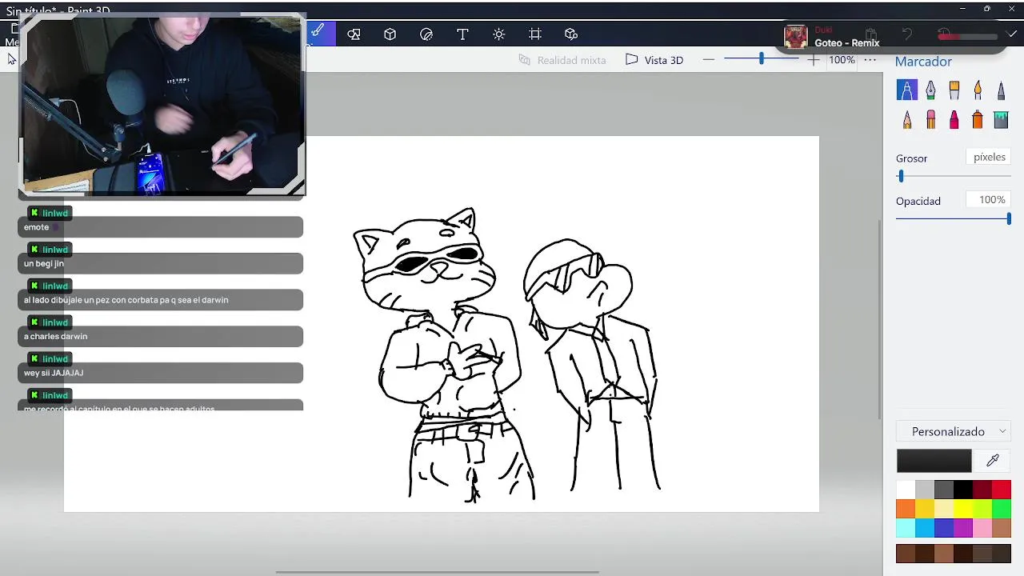This screenshot has height=576, width=1024.
Task: Click the Grosor píxeles input field
Action: click(988, 158)
